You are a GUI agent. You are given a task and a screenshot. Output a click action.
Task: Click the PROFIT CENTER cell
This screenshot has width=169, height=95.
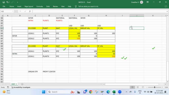[49, 72]
